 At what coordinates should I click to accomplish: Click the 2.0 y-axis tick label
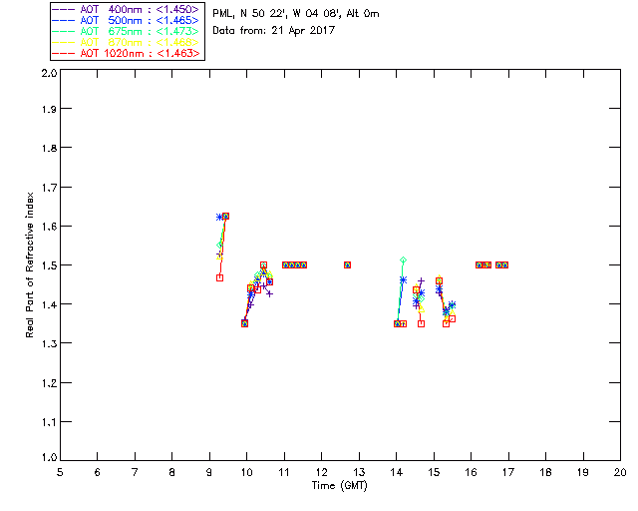point(49,74)
